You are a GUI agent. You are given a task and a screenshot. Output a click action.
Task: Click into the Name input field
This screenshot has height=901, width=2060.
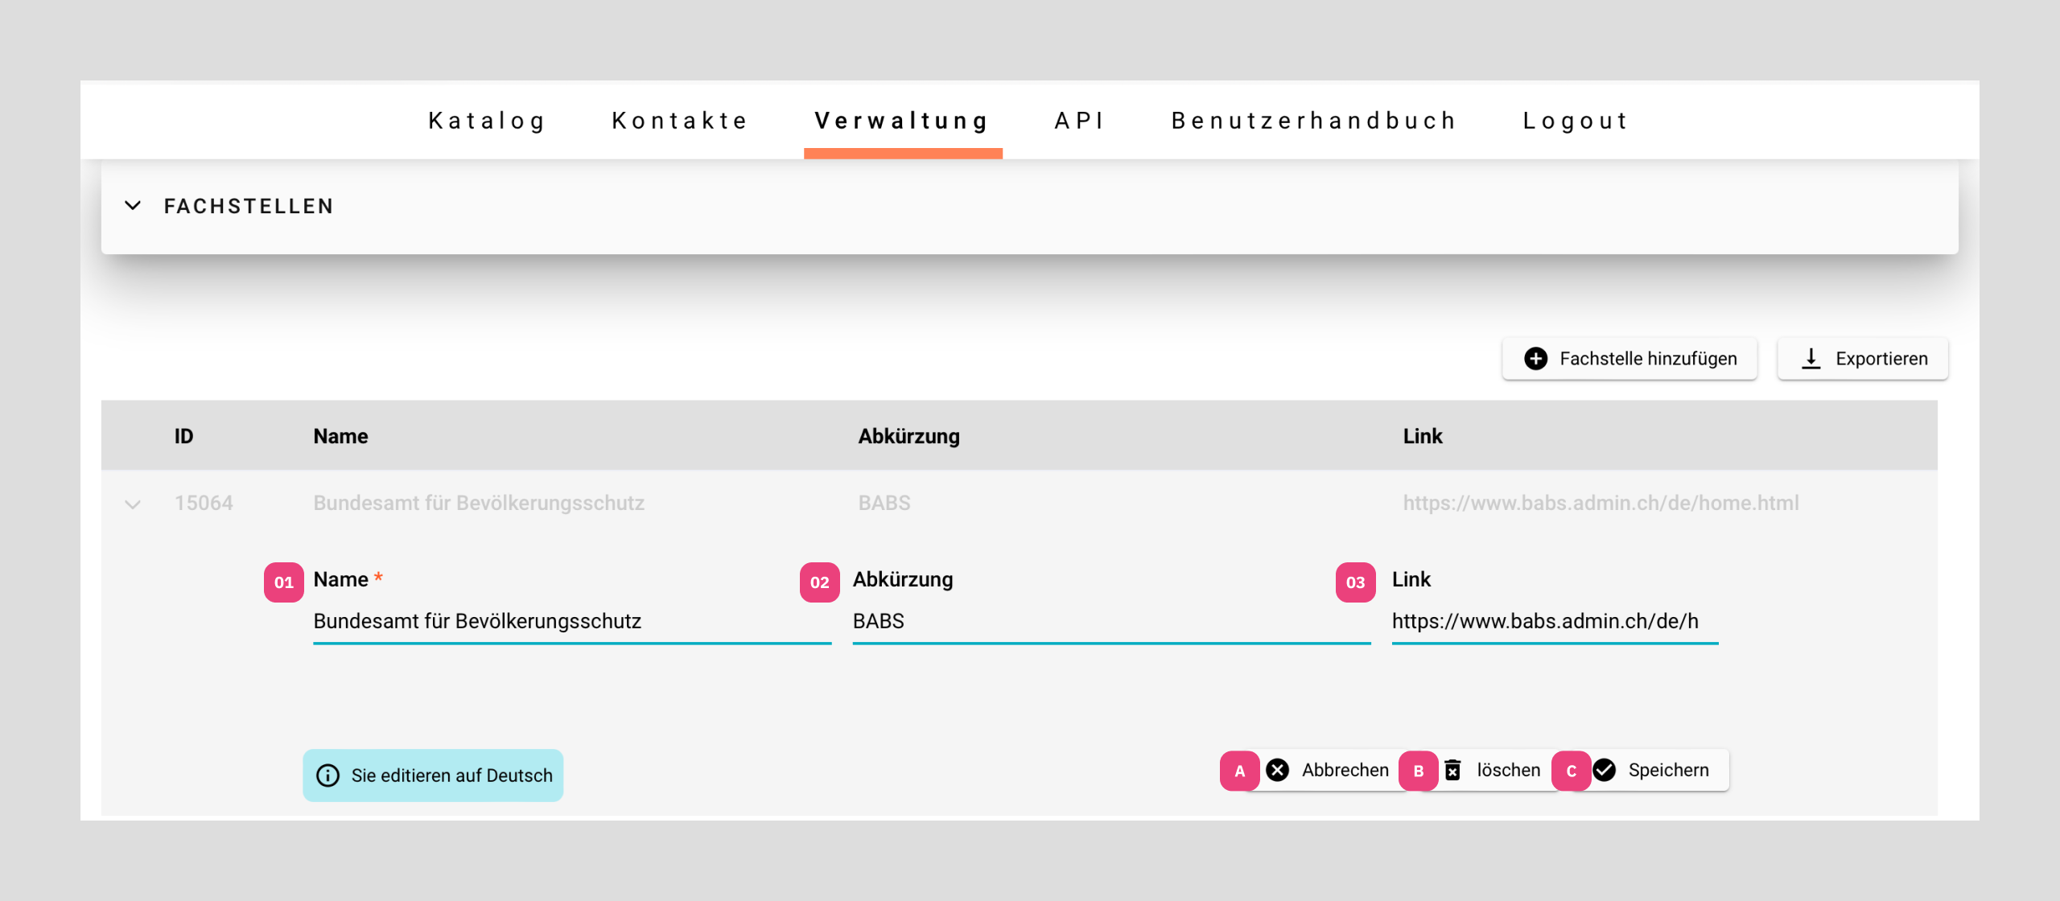(x=571, y=621)
